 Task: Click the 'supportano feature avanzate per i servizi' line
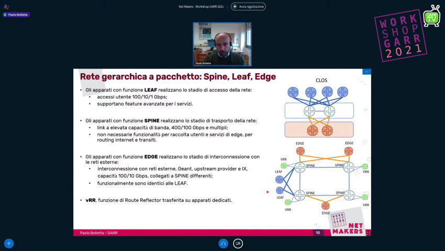click(x=144, y=104)
